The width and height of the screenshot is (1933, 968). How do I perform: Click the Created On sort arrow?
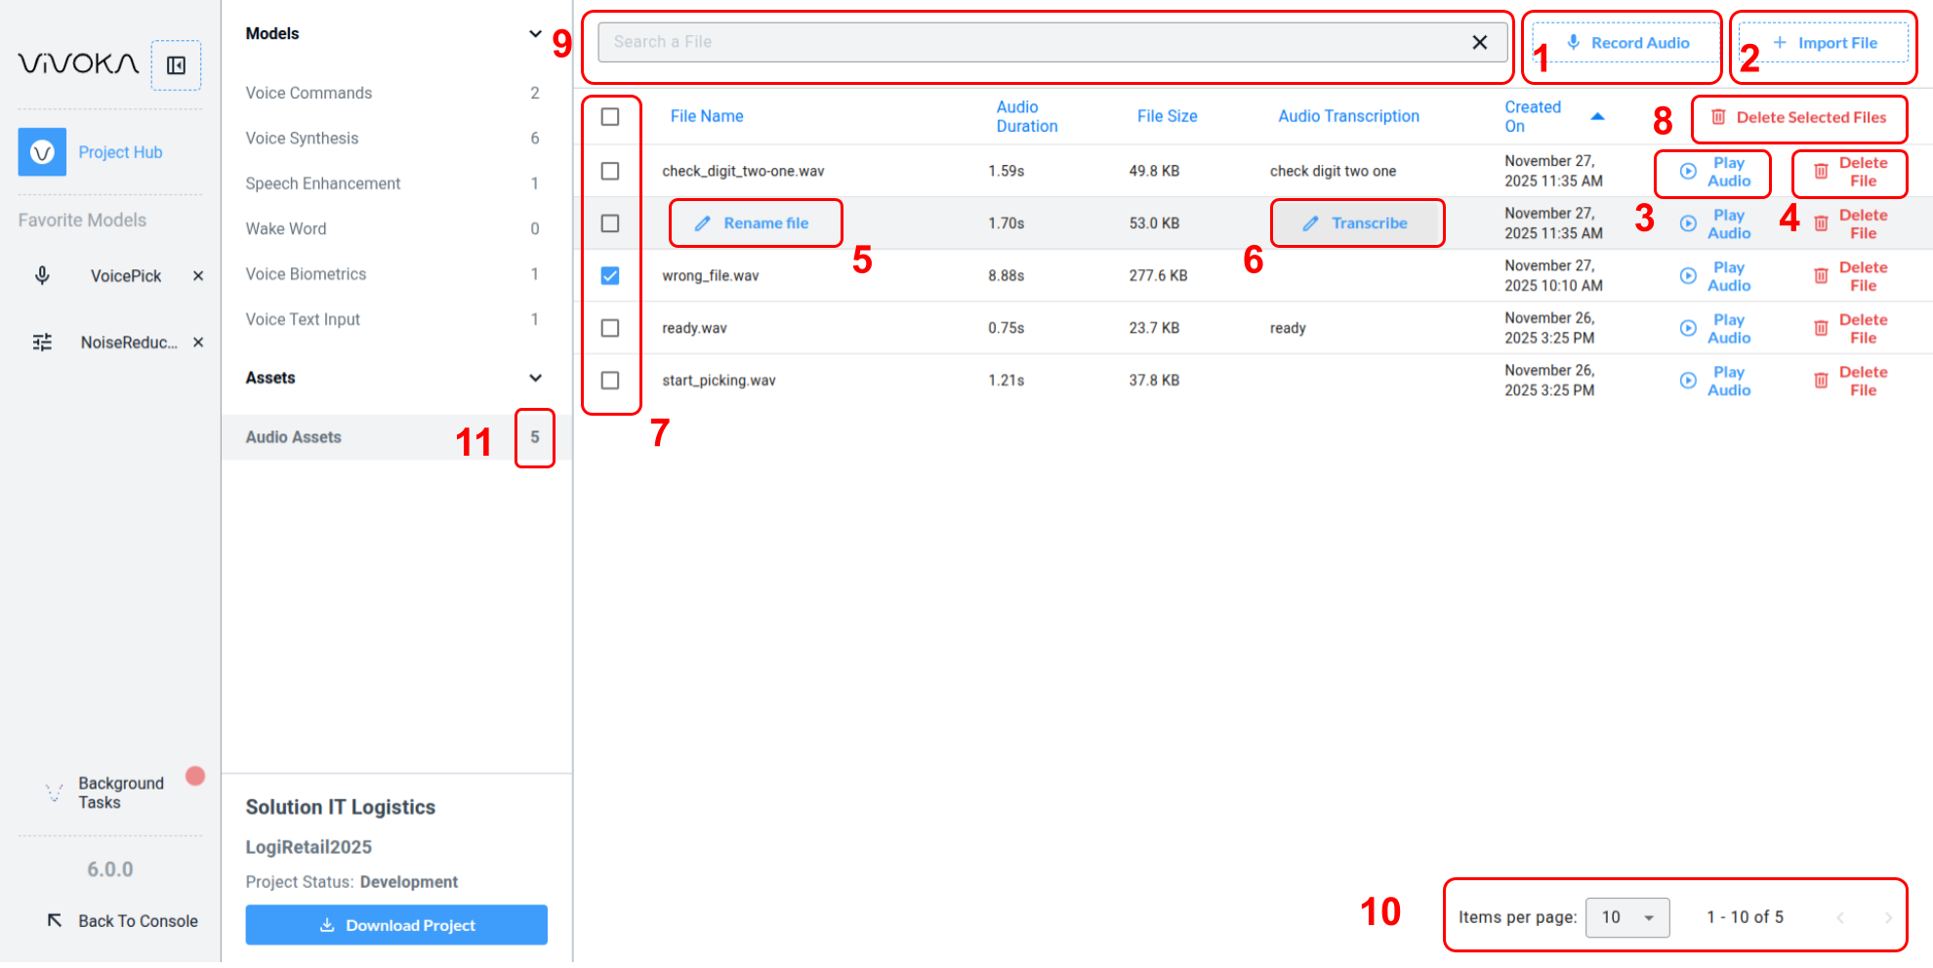[1597, 116]
